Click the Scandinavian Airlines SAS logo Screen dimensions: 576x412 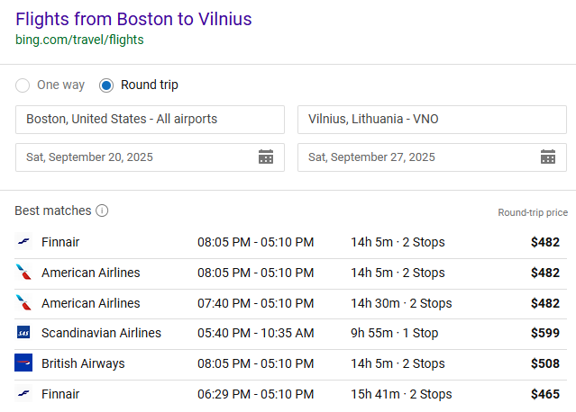pyautogui.click(x=23, y=333)
